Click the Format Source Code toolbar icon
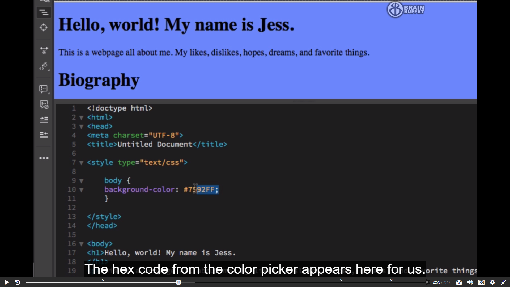Viewport: 510px width, 287px height. tap(44, 12)
